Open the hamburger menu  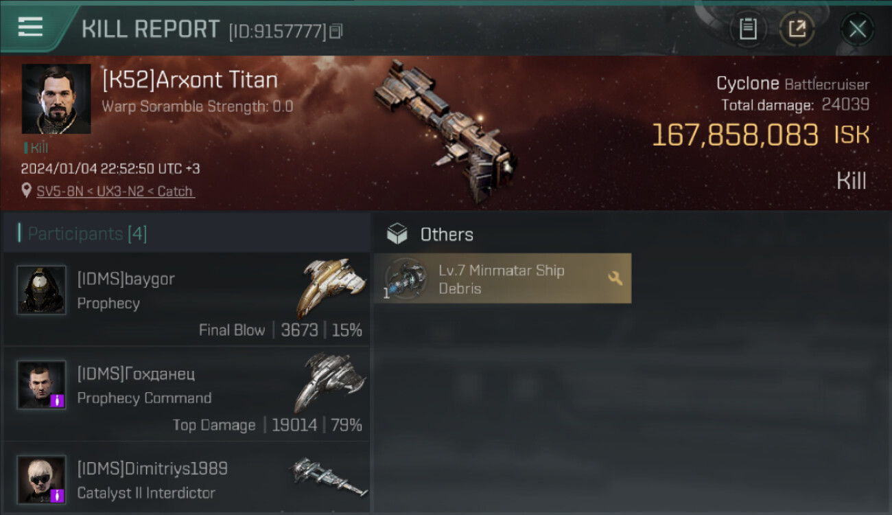30,27
